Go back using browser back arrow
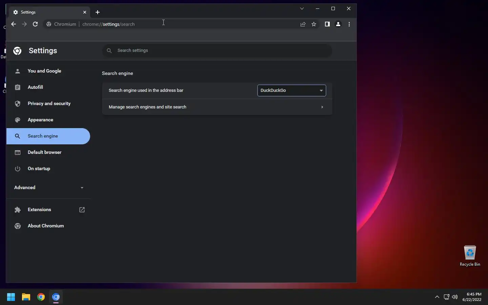 click(x=14, y=24)
